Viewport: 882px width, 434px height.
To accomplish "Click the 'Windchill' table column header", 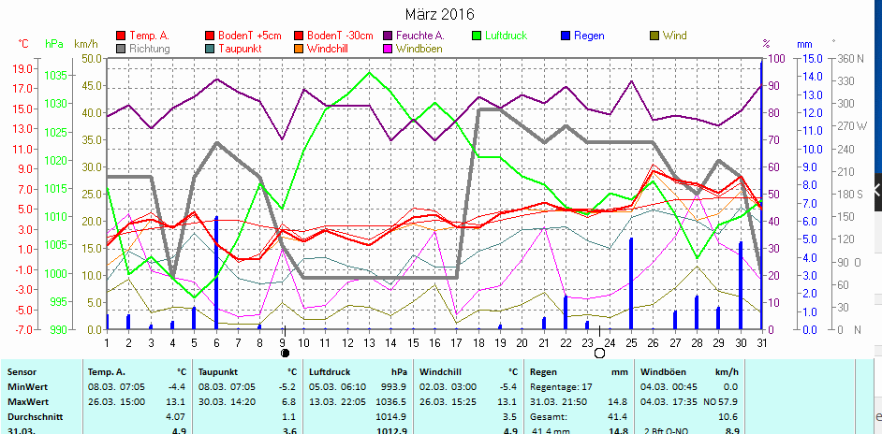I will pos(438,372).
